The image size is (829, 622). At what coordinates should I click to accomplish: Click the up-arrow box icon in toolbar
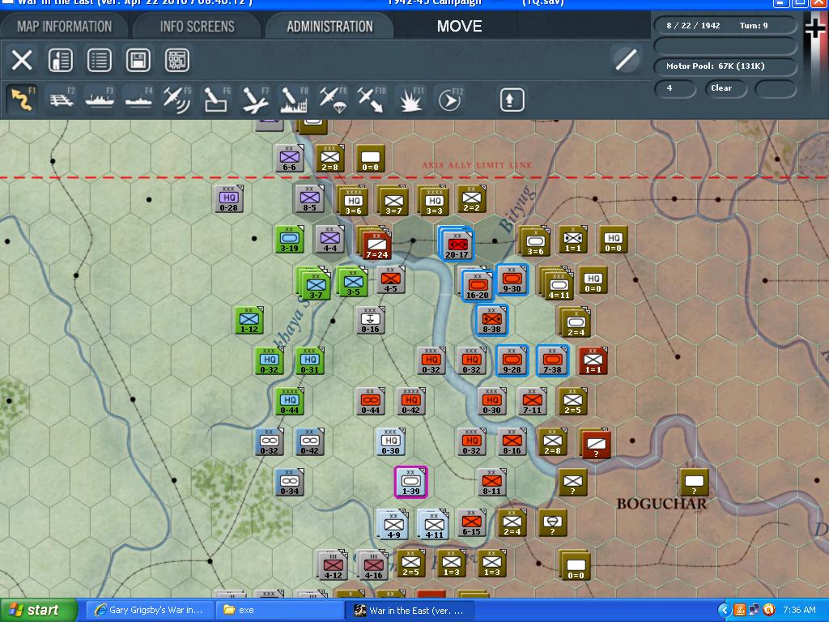click(512, 100)
